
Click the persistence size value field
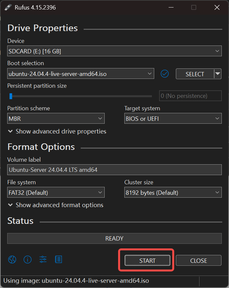(x=190, y=96)
